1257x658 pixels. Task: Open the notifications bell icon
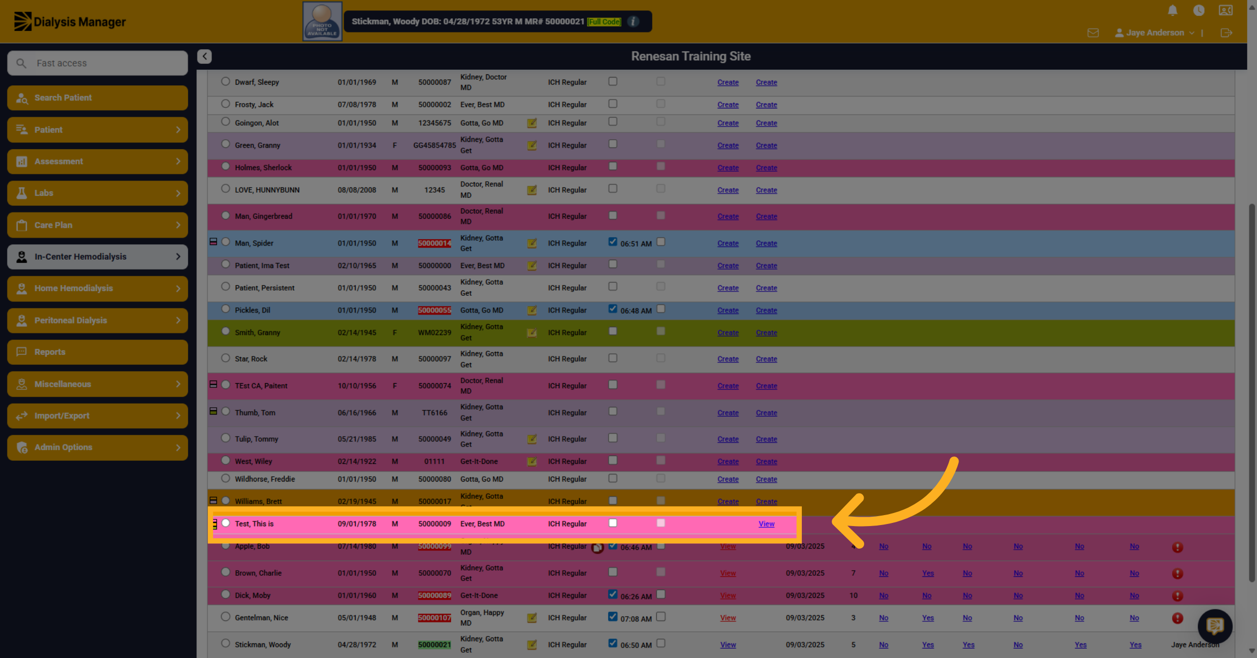(x=1173, y=10)
